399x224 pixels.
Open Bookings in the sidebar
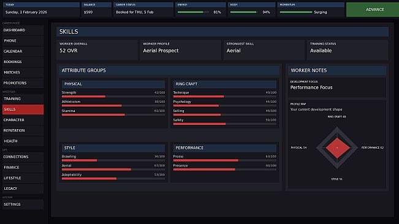coord(23,62)
